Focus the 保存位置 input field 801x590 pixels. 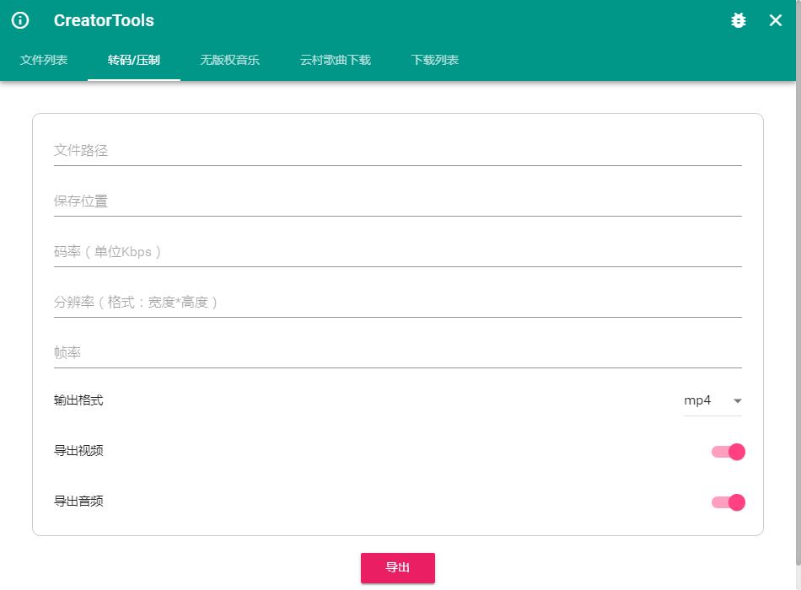(x=397, y=201)
